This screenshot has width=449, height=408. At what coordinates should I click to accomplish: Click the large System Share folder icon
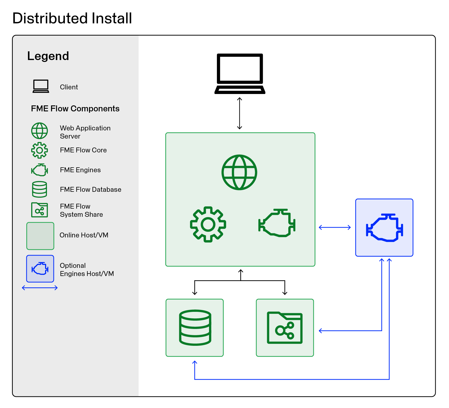[285, 328]
